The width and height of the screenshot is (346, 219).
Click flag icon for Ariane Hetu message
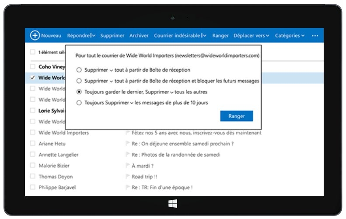coord(128,144)
